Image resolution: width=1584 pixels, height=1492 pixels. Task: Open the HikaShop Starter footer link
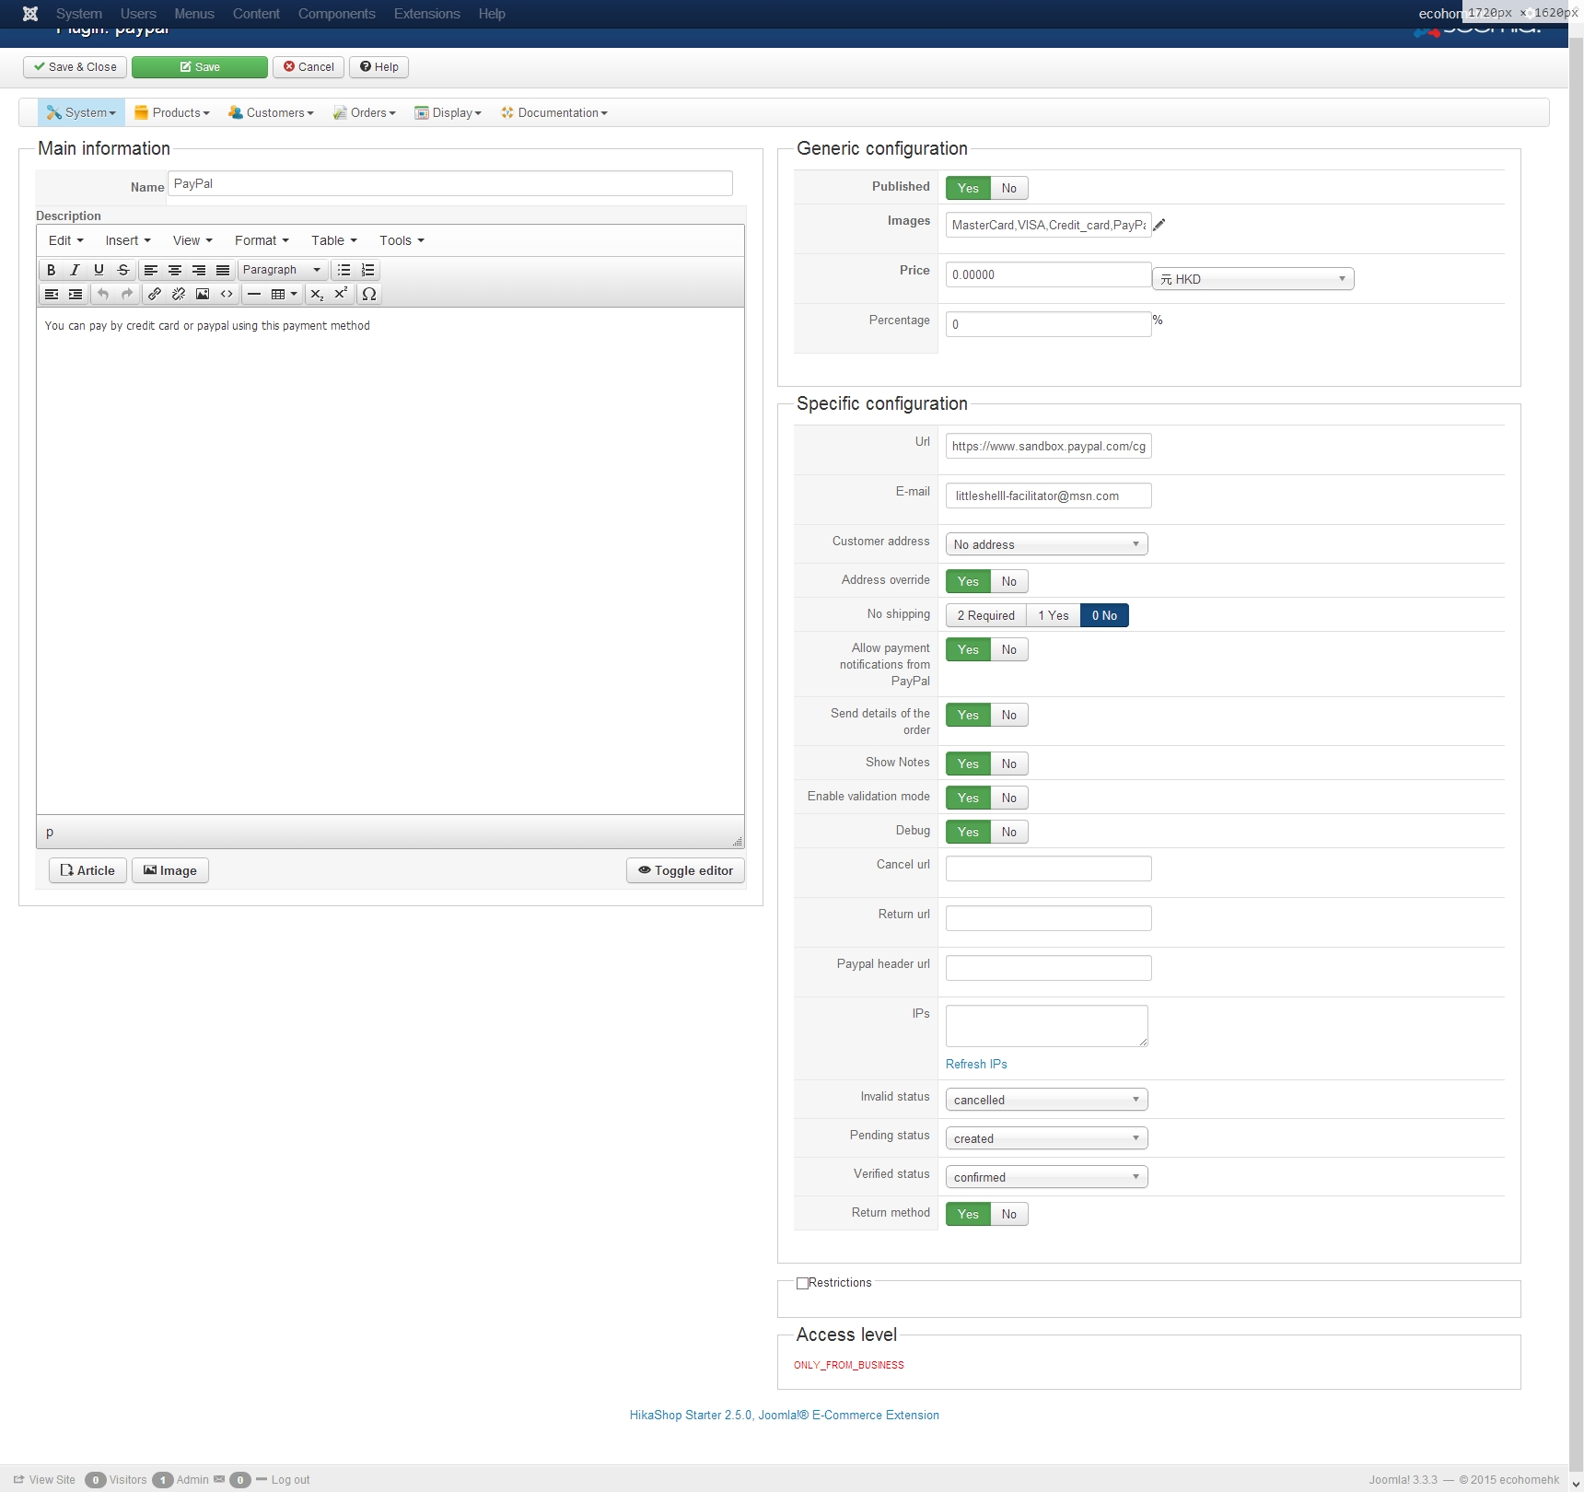point(785,1416)
